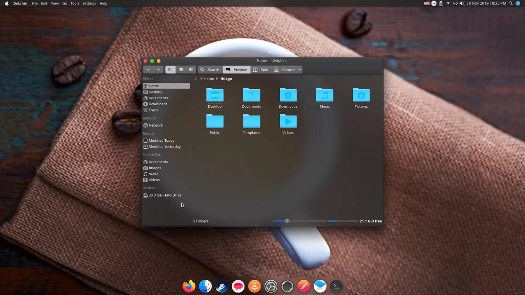Go back using the back arrow
The height and width of the screenshot is (295, 525).
(x=148, y=70)
